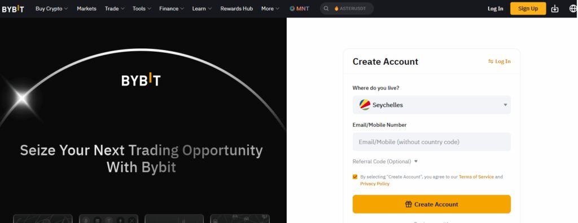Expand the Referral Code (Optional) section
The height and width of the screenshot is (223, 578).
click(x=385, y=162)
